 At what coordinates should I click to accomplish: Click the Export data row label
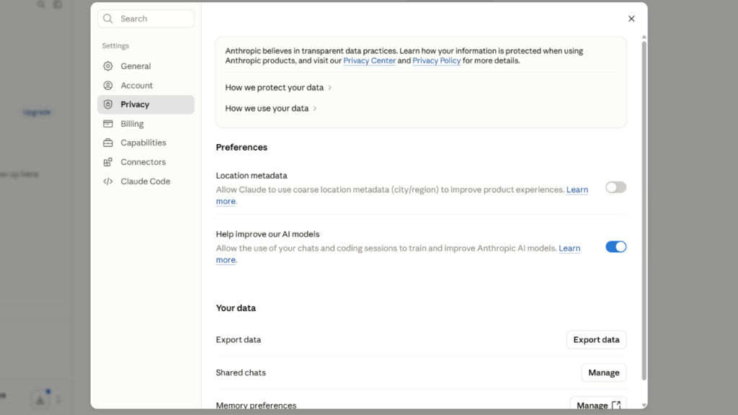(238, 340)
